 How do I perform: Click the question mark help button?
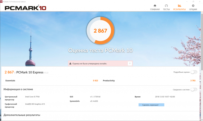click(x=129, y=64)
